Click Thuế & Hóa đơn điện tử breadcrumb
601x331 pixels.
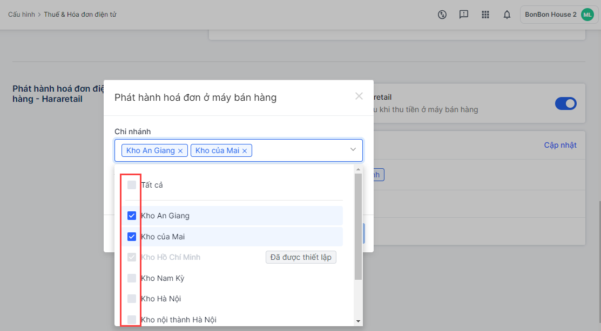coord(80,15)
